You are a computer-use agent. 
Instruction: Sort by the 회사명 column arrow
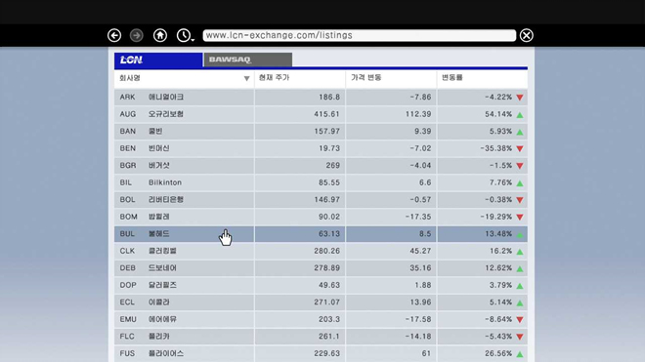246,78
